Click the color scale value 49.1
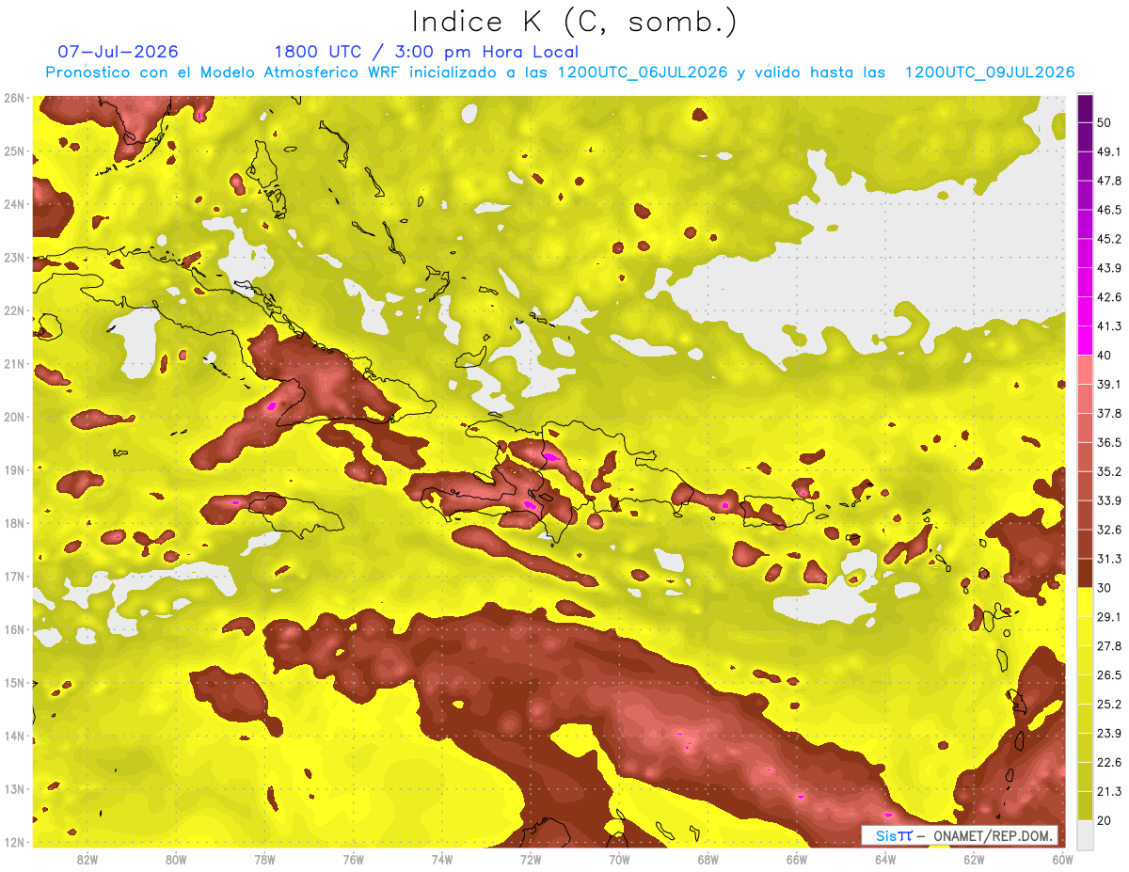The width and height of the screenshot is (1129, 872). coord(1109,151)
